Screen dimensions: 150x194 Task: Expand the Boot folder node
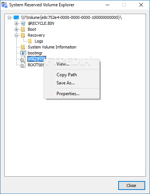pos(16,29)
